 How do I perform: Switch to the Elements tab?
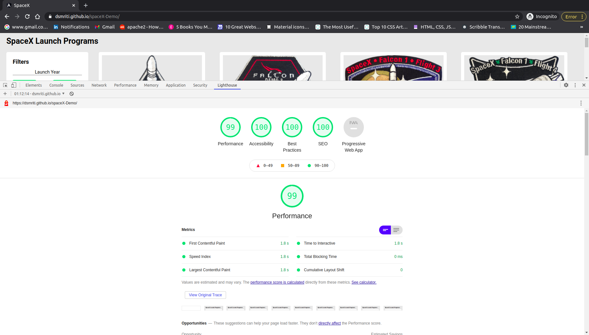pos(34,85)
